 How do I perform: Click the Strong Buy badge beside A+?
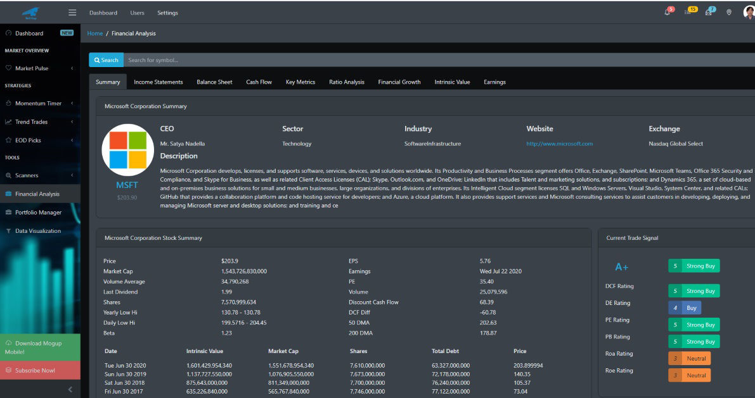pyautogui.click(x=694, y=266)
